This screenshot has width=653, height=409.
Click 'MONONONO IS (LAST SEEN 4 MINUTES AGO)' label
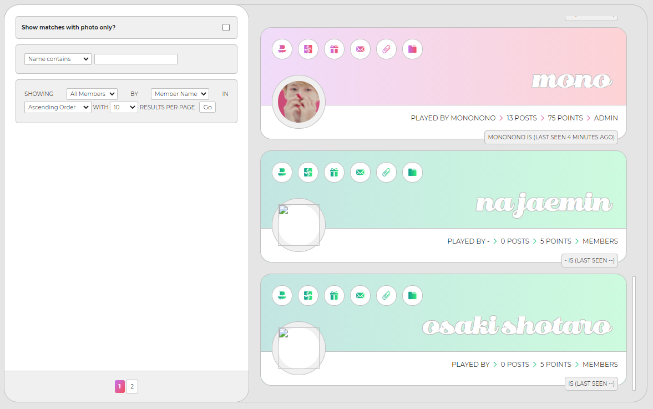pyautogui.click(x=551, y=137)
